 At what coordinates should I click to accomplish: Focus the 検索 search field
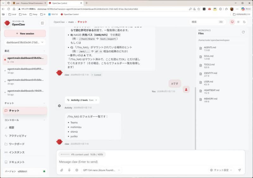pos(207,22)
